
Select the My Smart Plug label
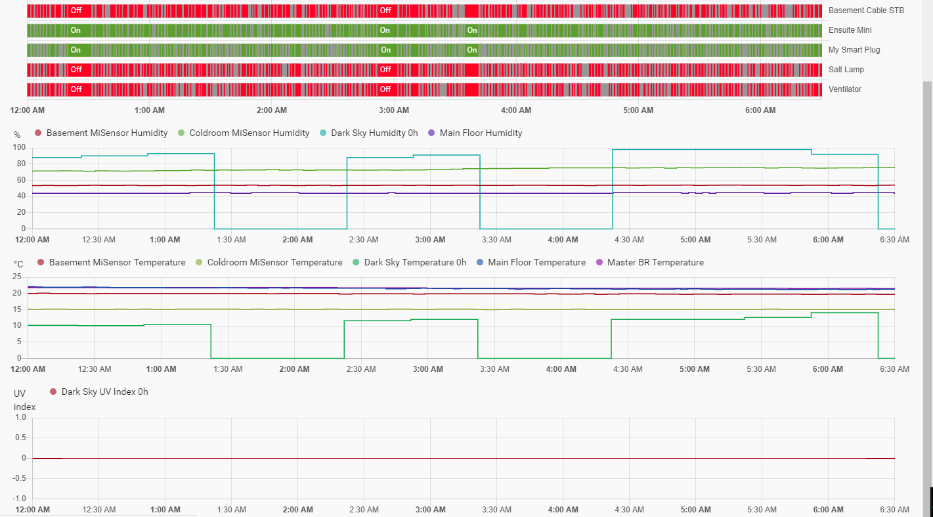tap(854, 50)
